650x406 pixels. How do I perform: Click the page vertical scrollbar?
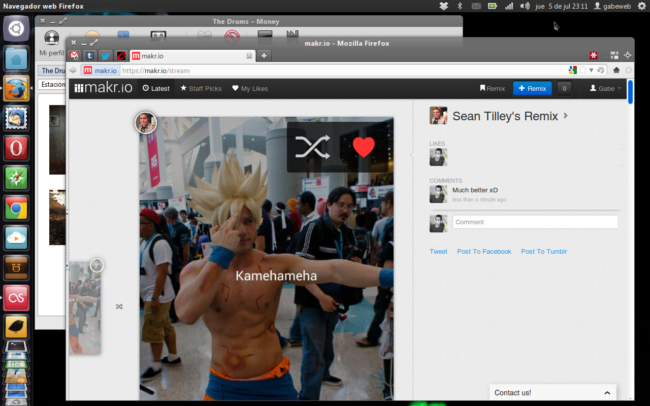click(631, 92)
